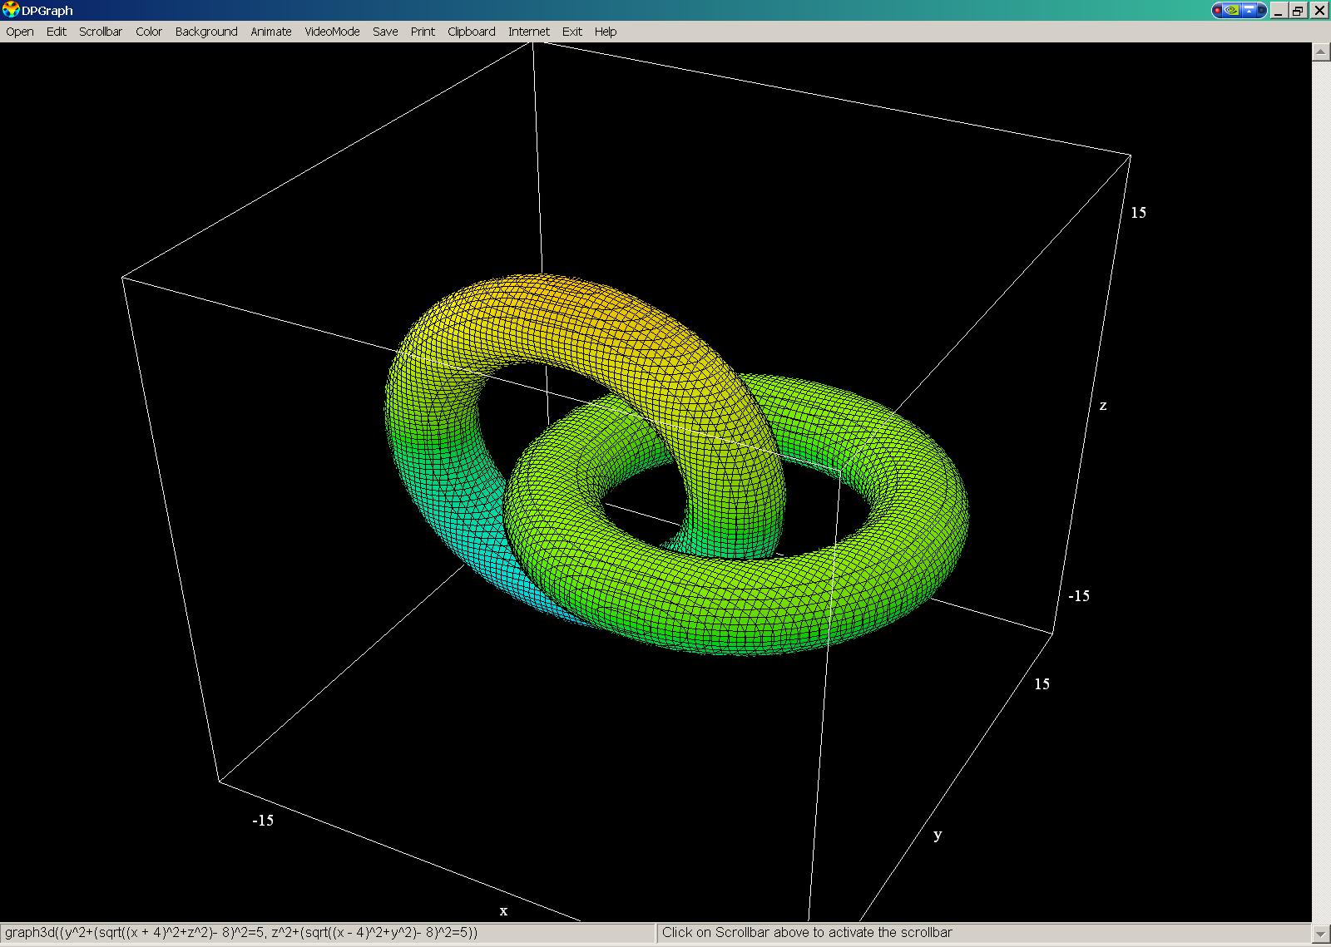The width and height of the screenshot is (1331, 947).
Task: Open the VideoMode menu
Action: click(x=332, y=32)
